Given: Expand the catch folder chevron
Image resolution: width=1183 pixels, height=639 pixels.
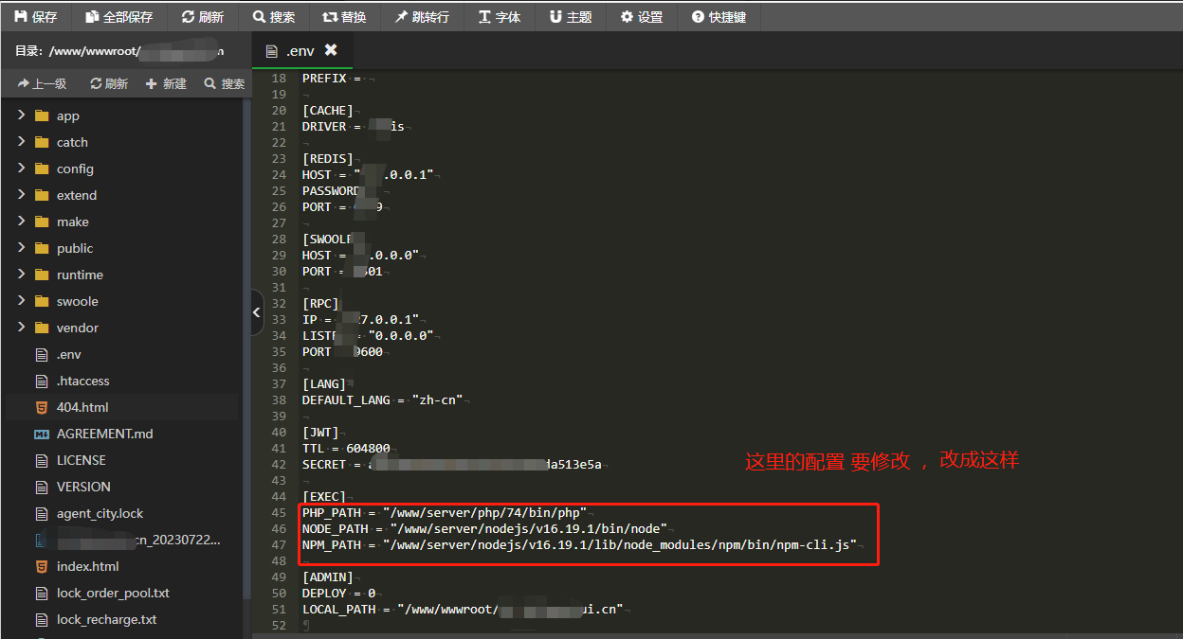Looking at the screenshot, I should coord(21,142).
